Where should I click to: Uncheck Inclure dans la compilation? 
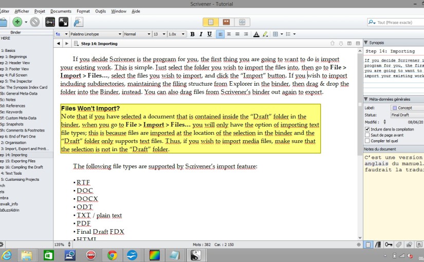pos(367,129)
